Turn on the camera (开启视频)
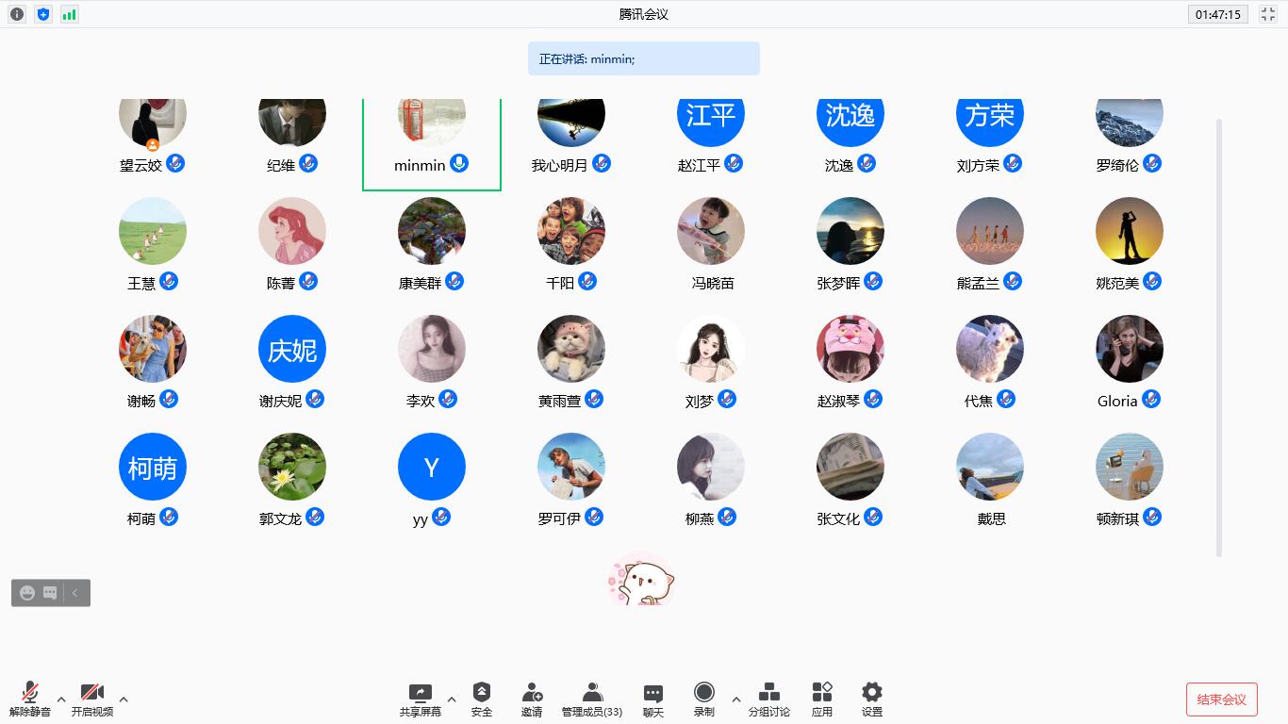This screenshot has width=1288, height=724. (91, 699)
